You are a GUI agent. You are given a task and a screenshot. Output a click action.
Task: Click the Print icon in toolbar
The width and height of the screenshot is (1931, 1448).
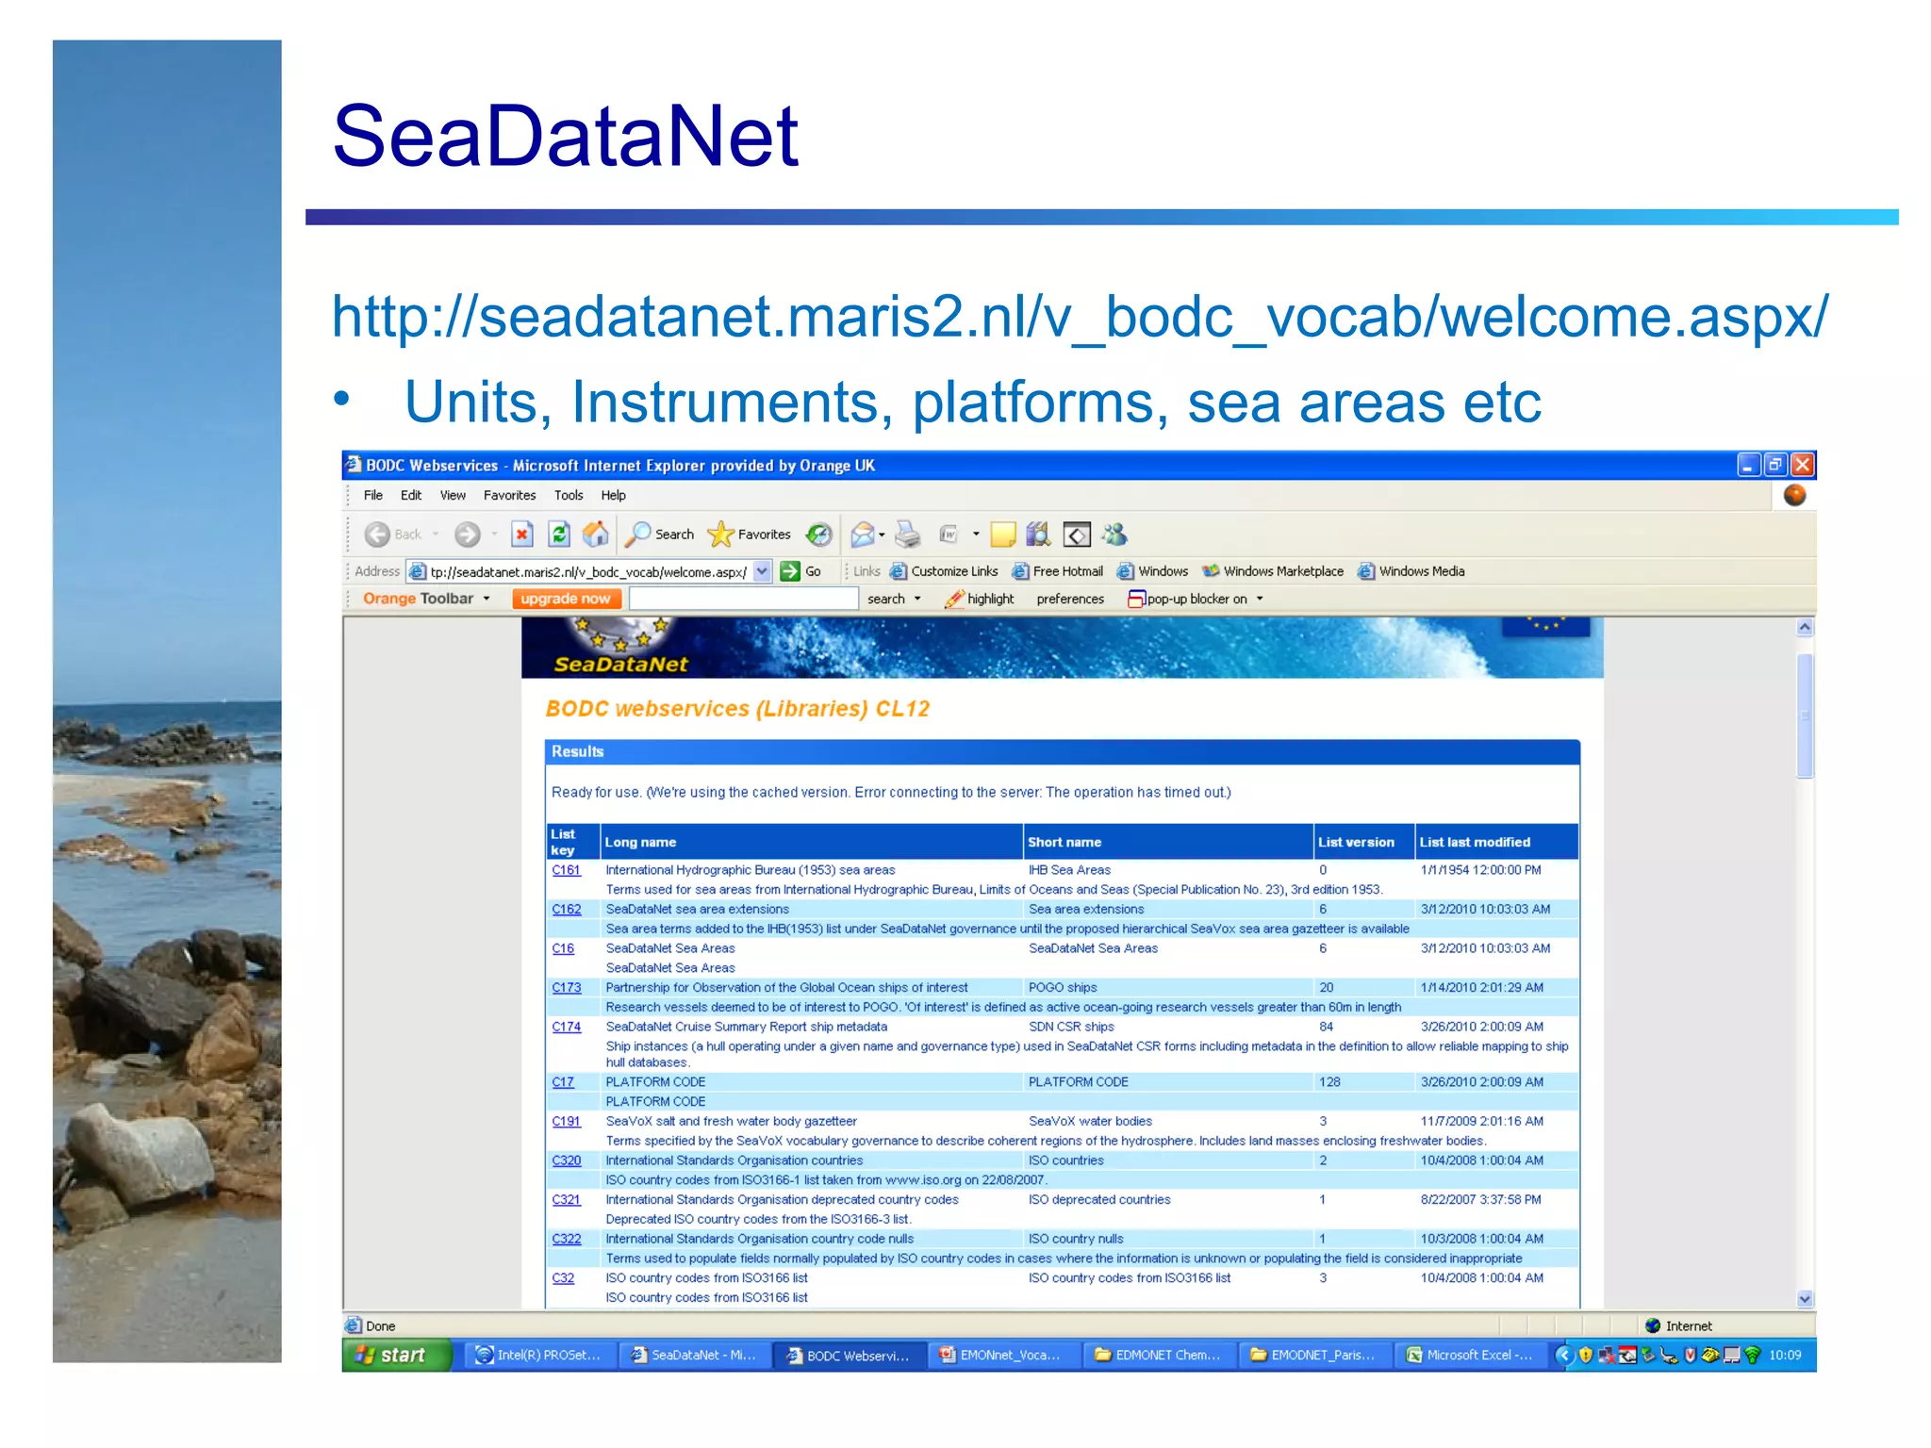pyautogui.click(x=908, y=535)
